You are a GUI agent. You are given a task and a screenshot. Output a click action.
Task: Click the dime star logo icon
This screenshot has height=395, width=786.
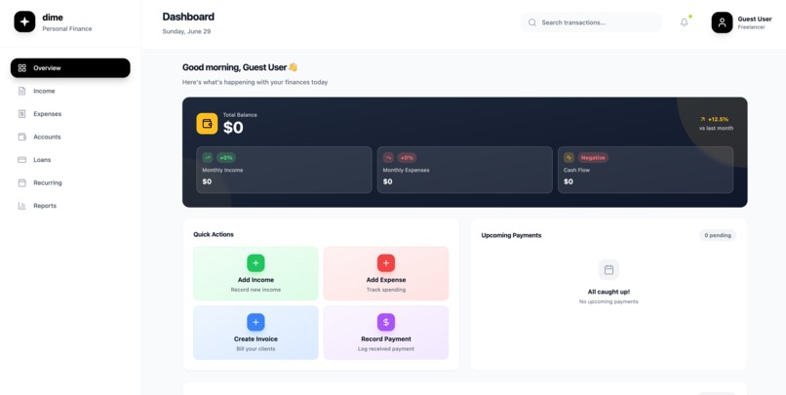point(24,22)
